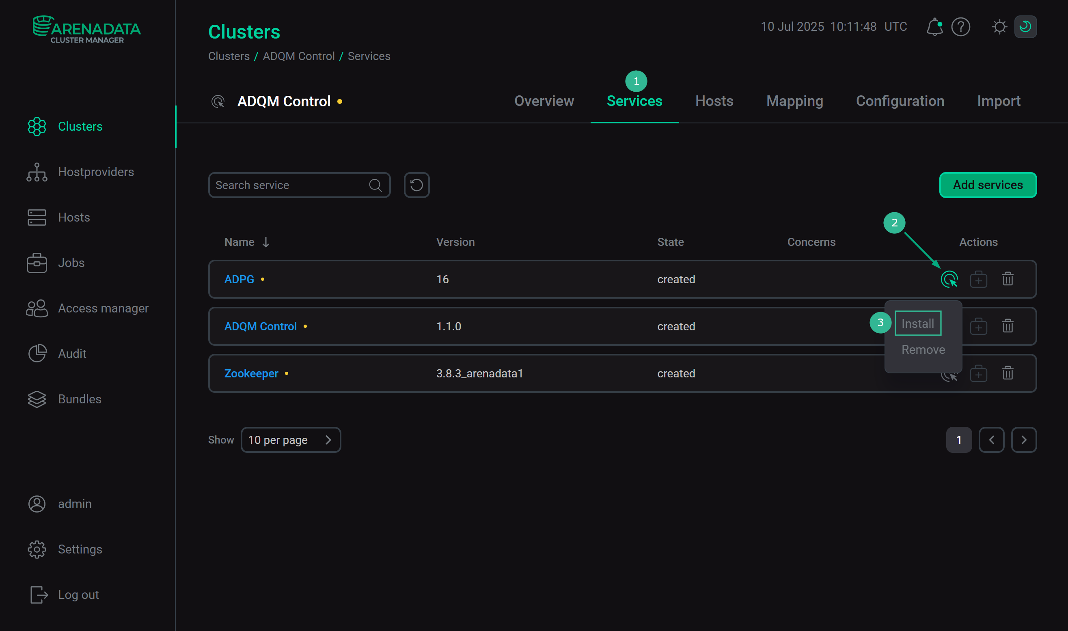Image resolution: width=1068 pixels, height=631 pixels.
Task: Expand the 10 per page dropdown
Action: tap(291, 439)
